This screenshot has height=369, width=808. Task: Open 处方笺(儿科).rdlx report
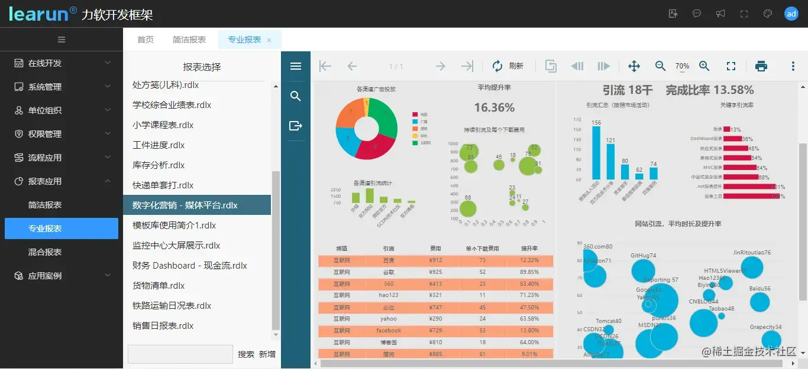pos(197,85)
